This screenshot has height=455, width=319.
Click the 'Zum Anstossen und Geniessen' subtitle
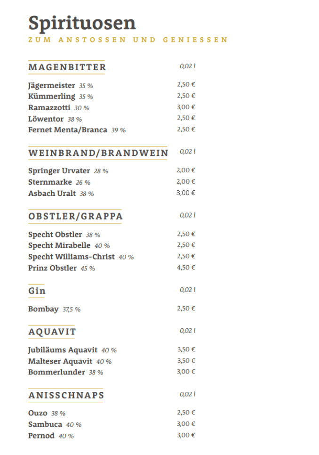click(x=128, y=40)
